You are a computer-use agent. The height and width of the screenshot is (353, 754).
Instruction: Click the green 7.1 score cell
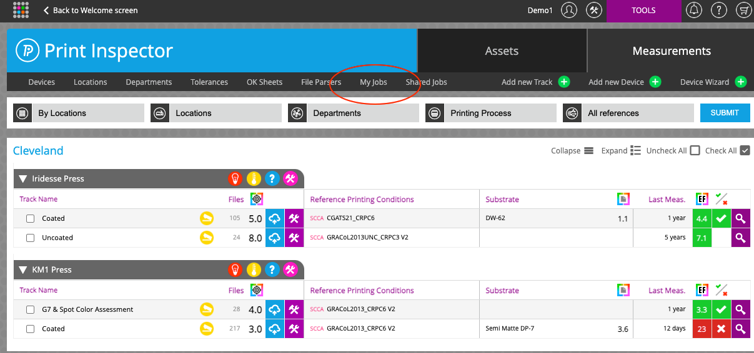tap(702, 238)
